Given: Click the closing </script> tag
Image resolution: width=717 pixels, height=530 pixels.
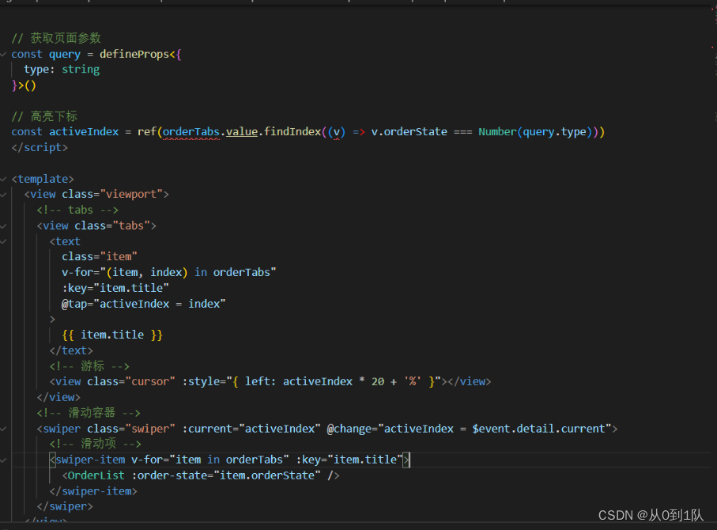Looking at the screenshot, I should [x=40, y=147].
